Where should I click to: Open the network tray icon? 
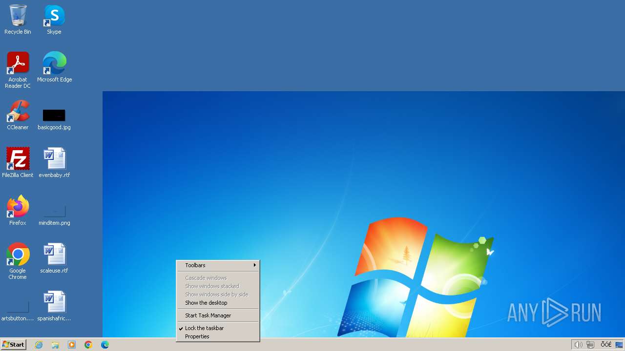(590, 345)
